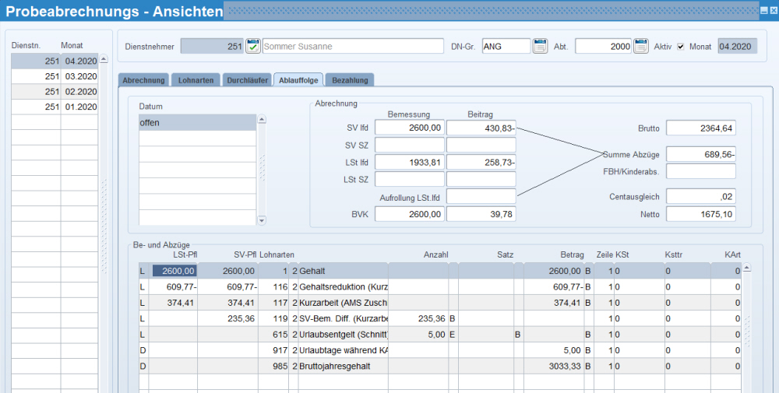Select the Gehaltsreduktion (Kurz row
Viewport: 779px width, 393px height.
pos(439,287)
